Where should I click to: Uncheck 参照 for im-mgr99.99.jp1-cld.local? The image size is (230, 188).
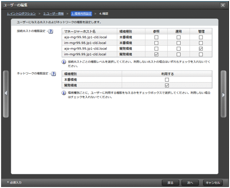coord(156,54)
